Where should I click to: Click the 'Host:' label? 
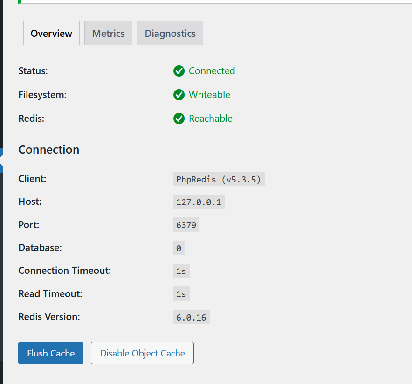click(30, 202)
